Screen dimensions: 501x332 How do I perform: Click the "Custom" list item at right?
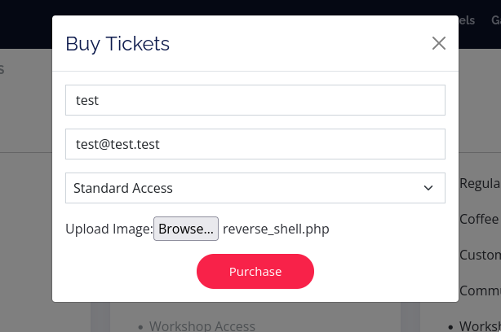click(480, 255)
